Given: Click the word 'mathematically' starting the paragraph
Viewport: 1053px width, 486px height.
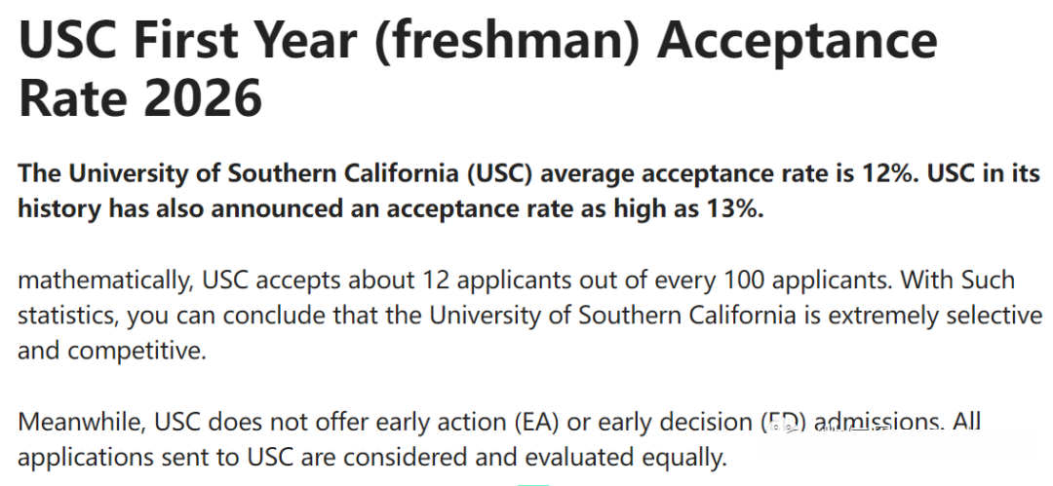Looking at the screenshot, I should 104,280.
